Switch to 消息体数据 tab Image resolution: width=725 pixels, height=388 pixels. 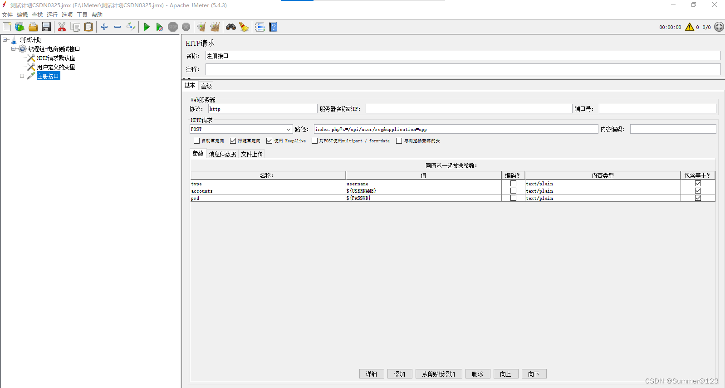pos(222,154)
